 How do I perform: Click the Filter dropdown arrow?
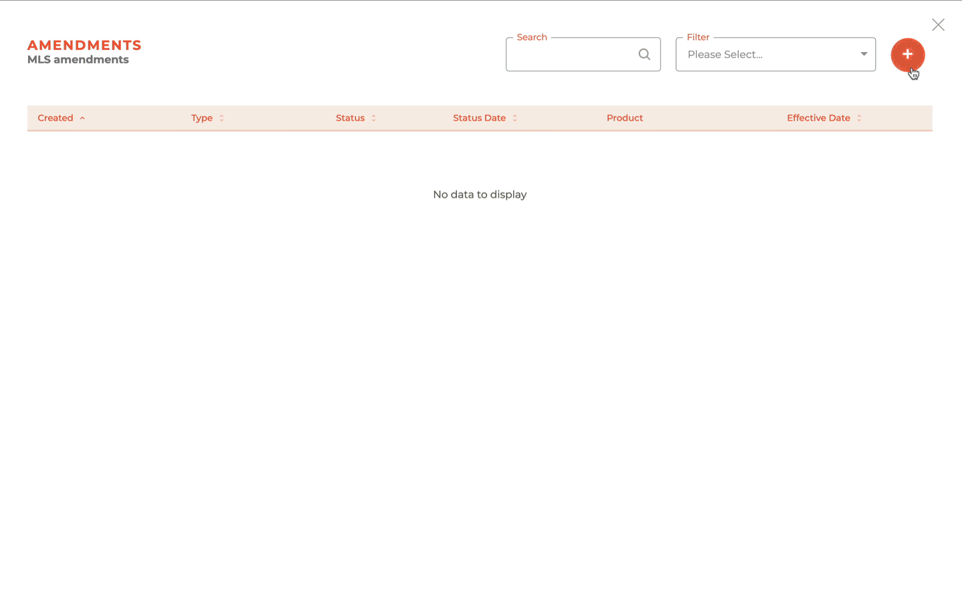[864, 54]
